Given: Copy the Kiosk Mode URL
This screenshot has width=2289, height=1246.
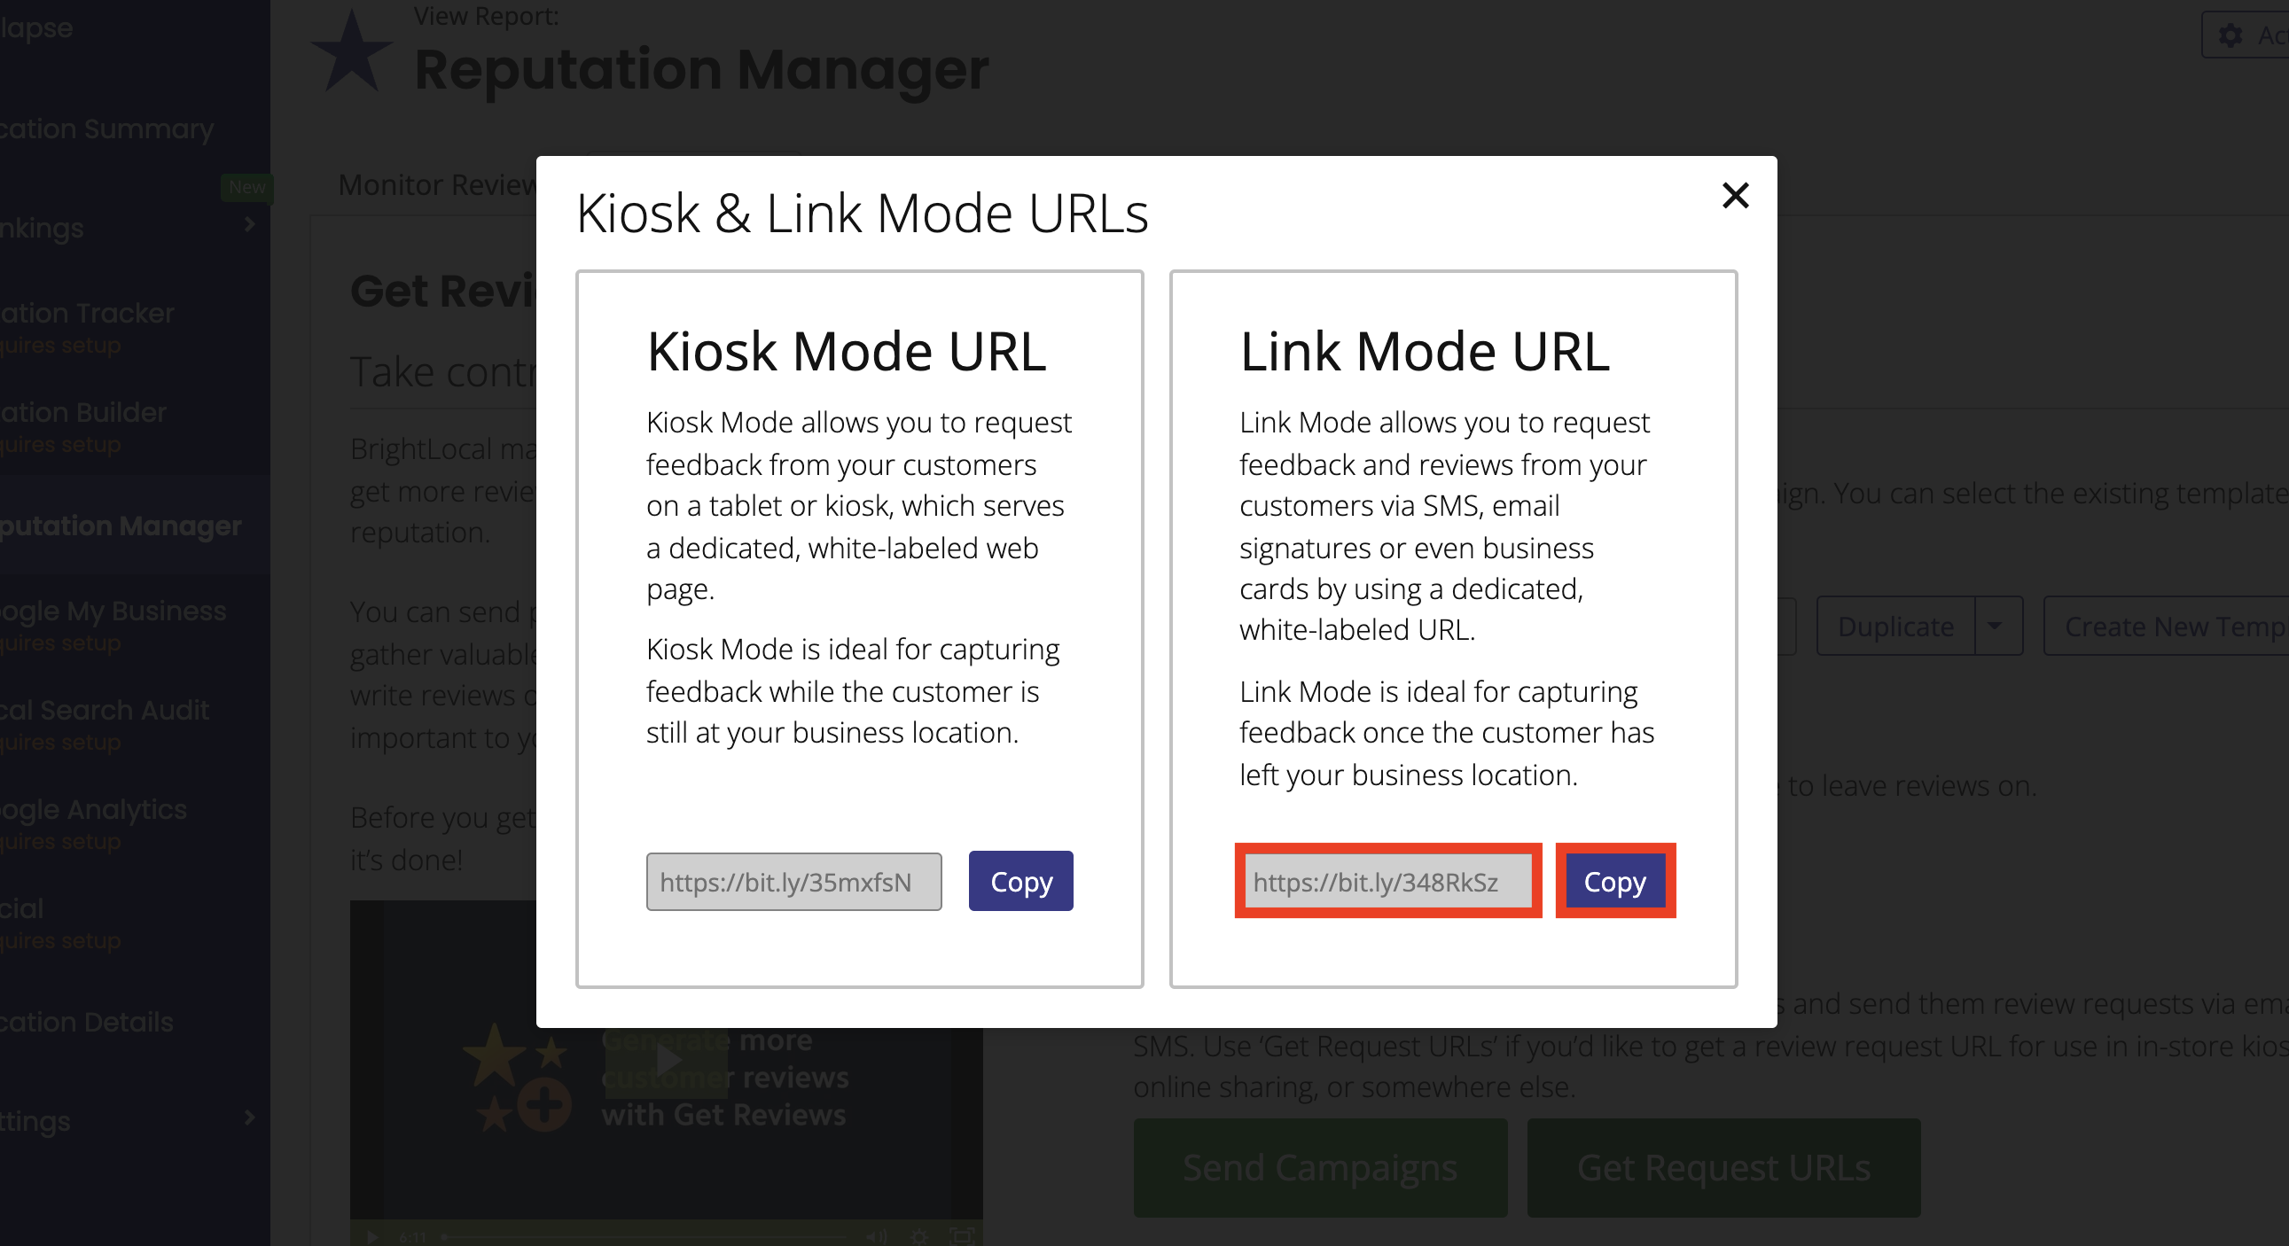Looking at the screenshot, I should coord(1020,881).
